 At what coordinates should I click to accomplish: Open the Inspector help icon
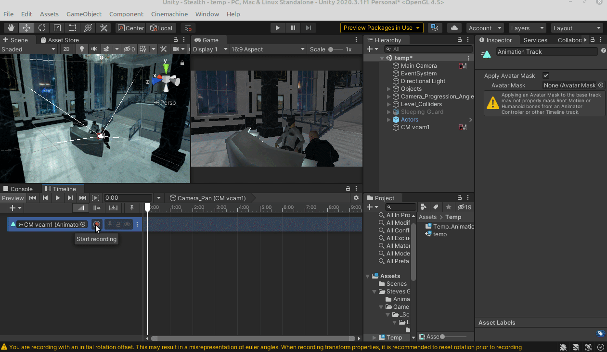[604, 51]
